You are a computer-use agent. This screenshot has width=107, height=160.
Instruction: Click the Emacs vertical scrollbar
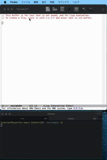tap(104, 59)
